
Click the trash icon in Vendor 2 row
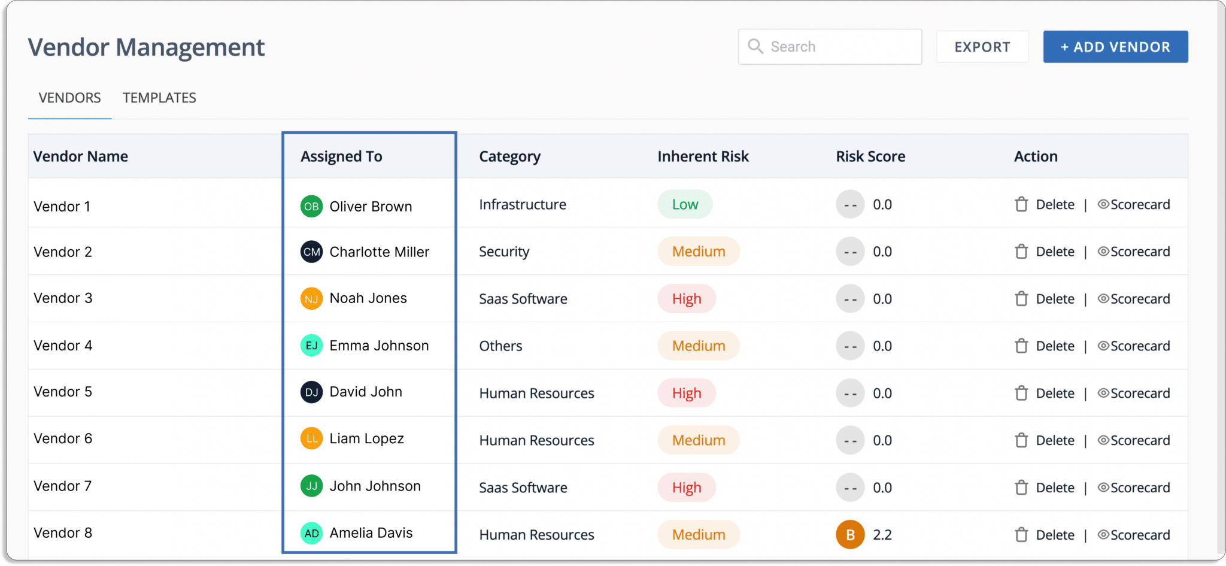[x=1021, y=252]
